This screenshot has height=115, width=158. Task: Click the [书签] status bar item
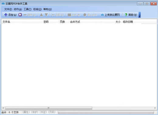click(x=43, y=112)
